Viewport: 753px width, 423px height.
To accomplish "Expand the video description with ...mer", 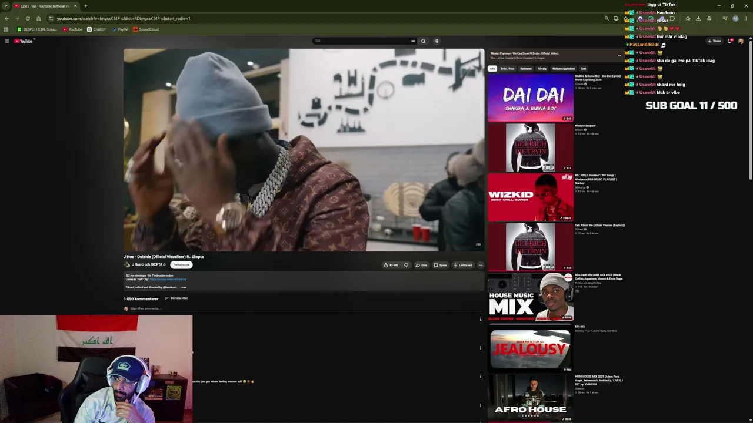I will pyautogui.click(x=183, y=287).
